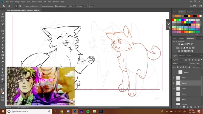
Task: Select the Healing Brush tool
Action: (2, 38)
